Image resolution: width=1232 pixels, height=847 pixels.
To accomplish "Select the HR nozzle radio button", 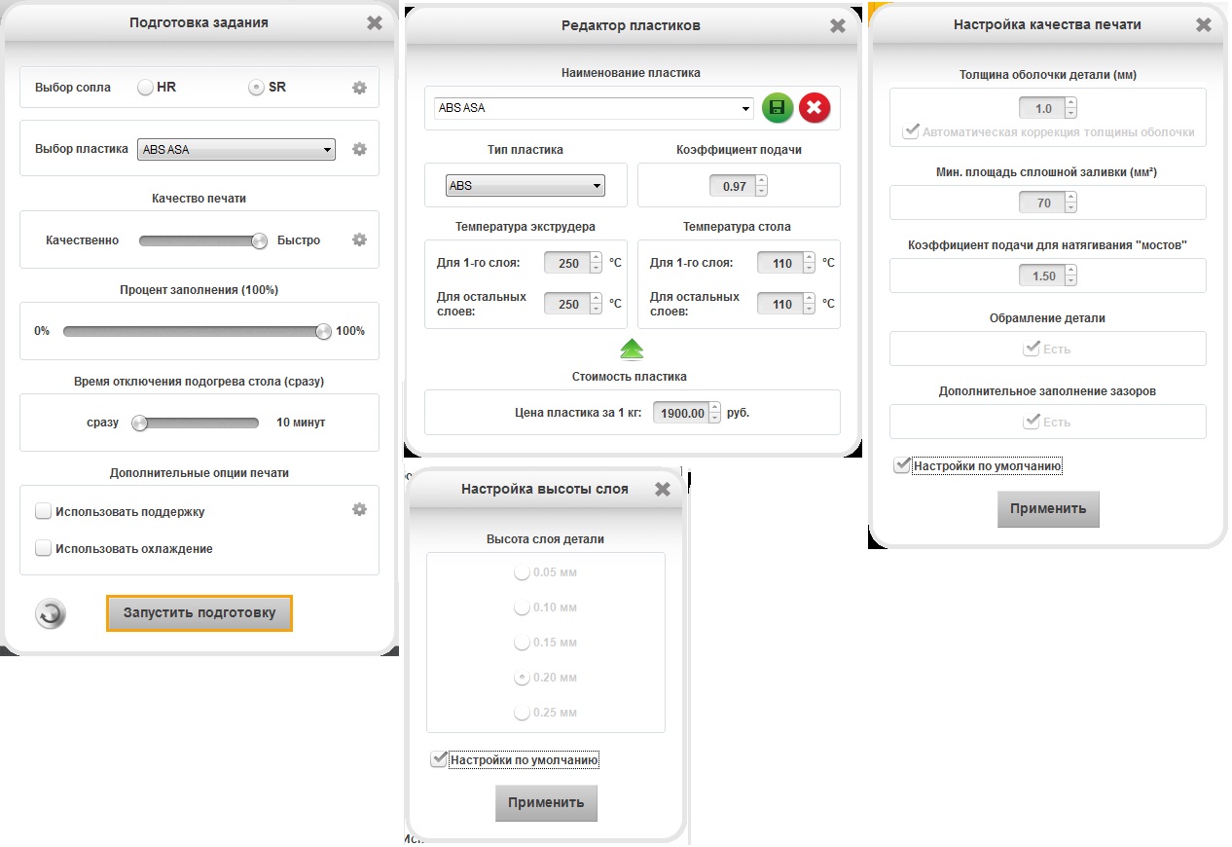I will point(145,88).
